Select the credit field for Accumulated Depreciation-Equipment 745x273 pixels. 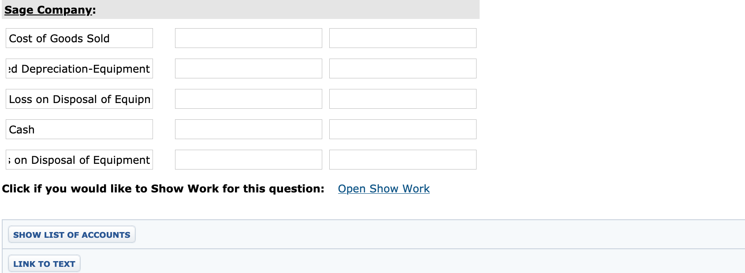pyautogui.click(x=402, y=69)
